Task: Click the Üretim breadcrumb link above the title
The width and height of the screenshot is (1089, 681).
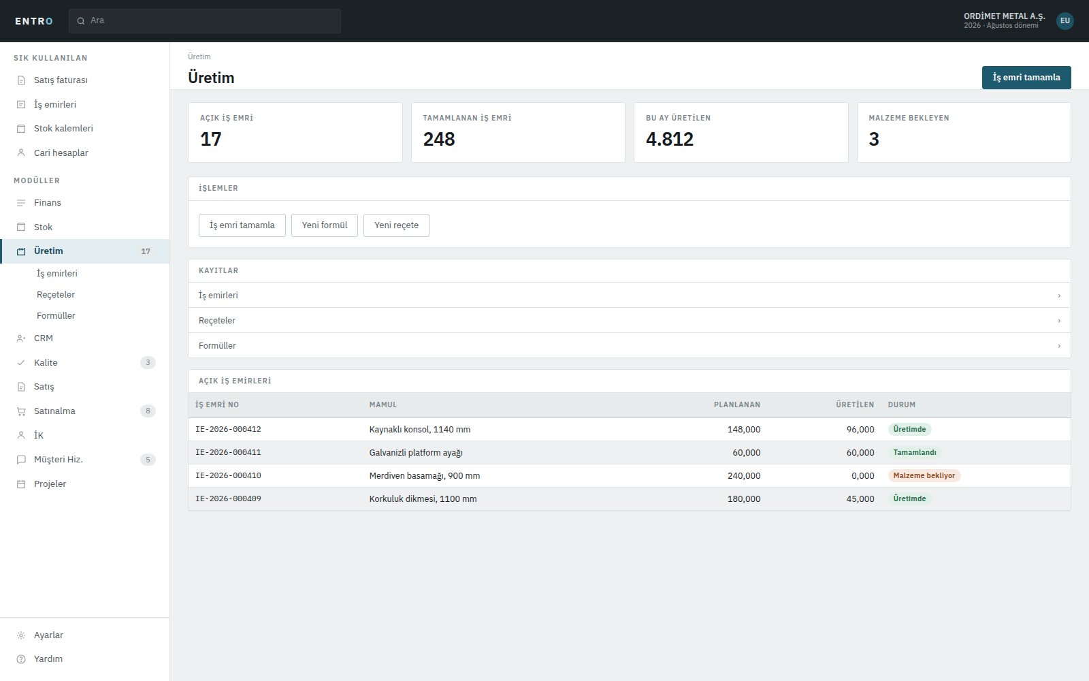Action: tap(199, 57)
